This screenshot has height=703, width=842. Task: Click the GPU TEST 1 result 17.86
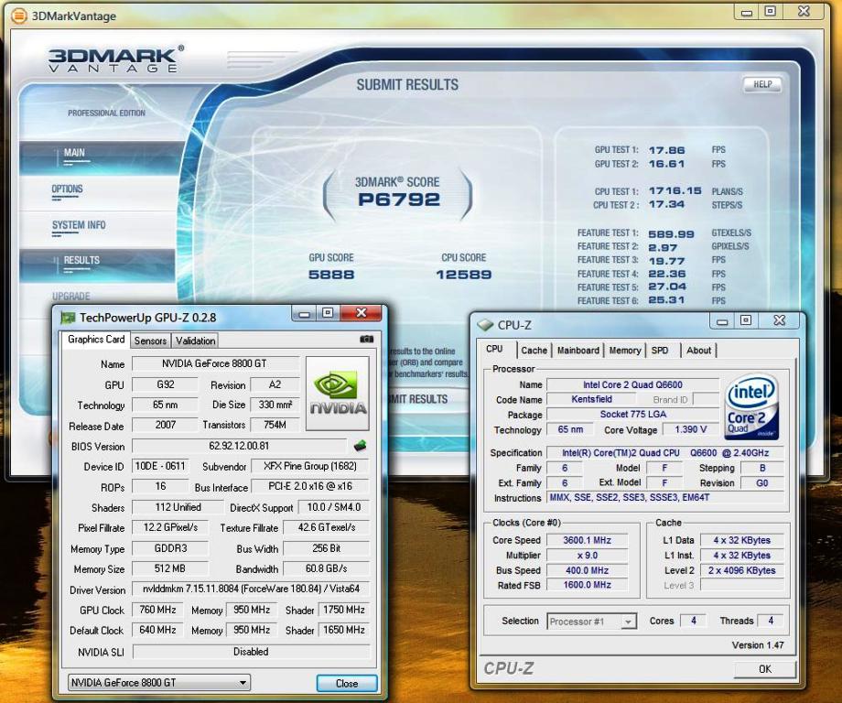[x=666, y=150]
